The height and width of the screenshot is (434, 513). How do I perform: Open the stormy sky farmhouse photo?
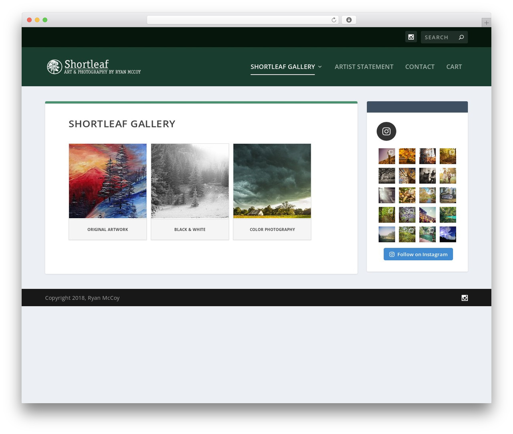tap(272, 181)
